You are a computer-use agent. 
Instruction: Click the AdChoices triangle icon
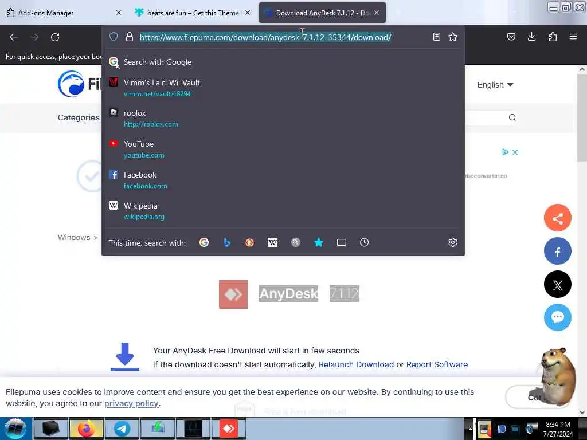tap(506, 152)
